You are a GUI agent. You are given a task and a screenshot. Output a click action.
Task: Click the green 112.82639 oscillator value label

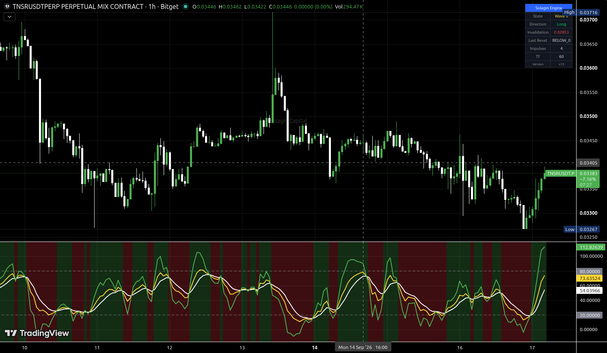[591, 247]
